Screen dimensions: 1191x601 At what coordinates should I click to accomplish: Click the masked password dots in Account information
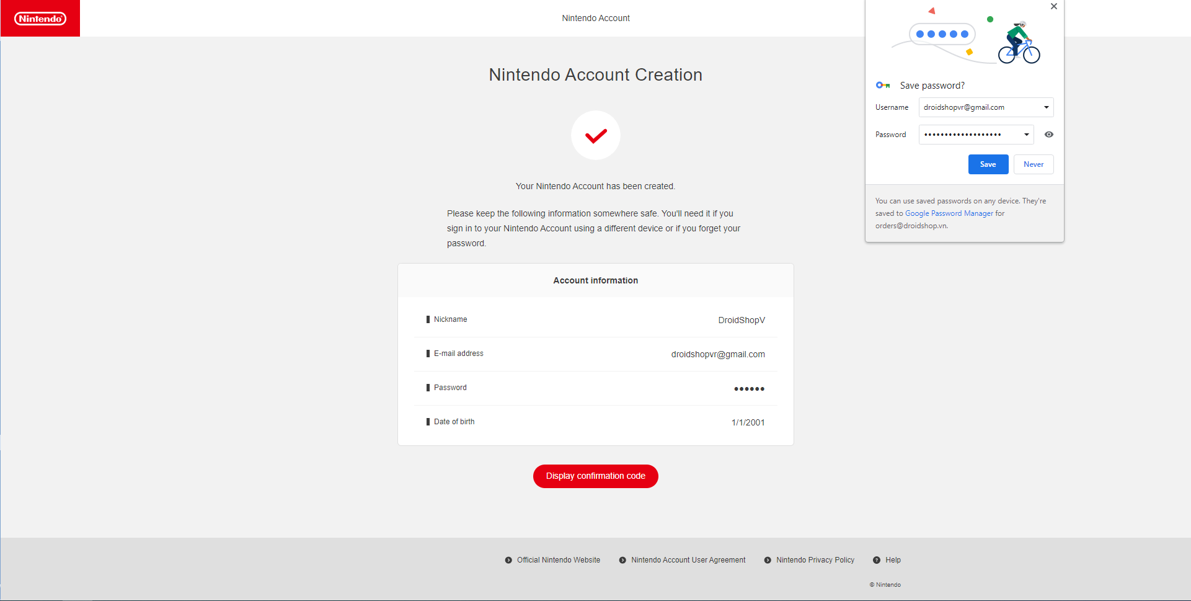click(749, 389)
